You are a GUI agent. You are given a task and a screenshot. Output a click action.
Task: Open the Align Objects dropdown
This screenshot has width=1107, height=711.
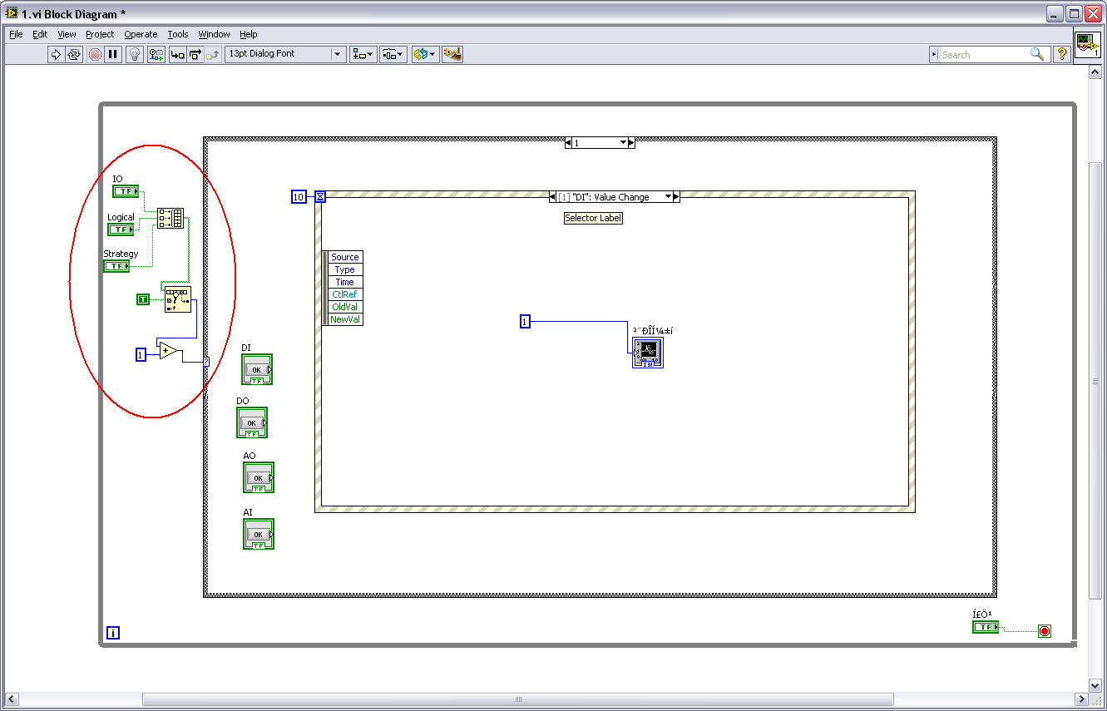click(x=363, y=54)
